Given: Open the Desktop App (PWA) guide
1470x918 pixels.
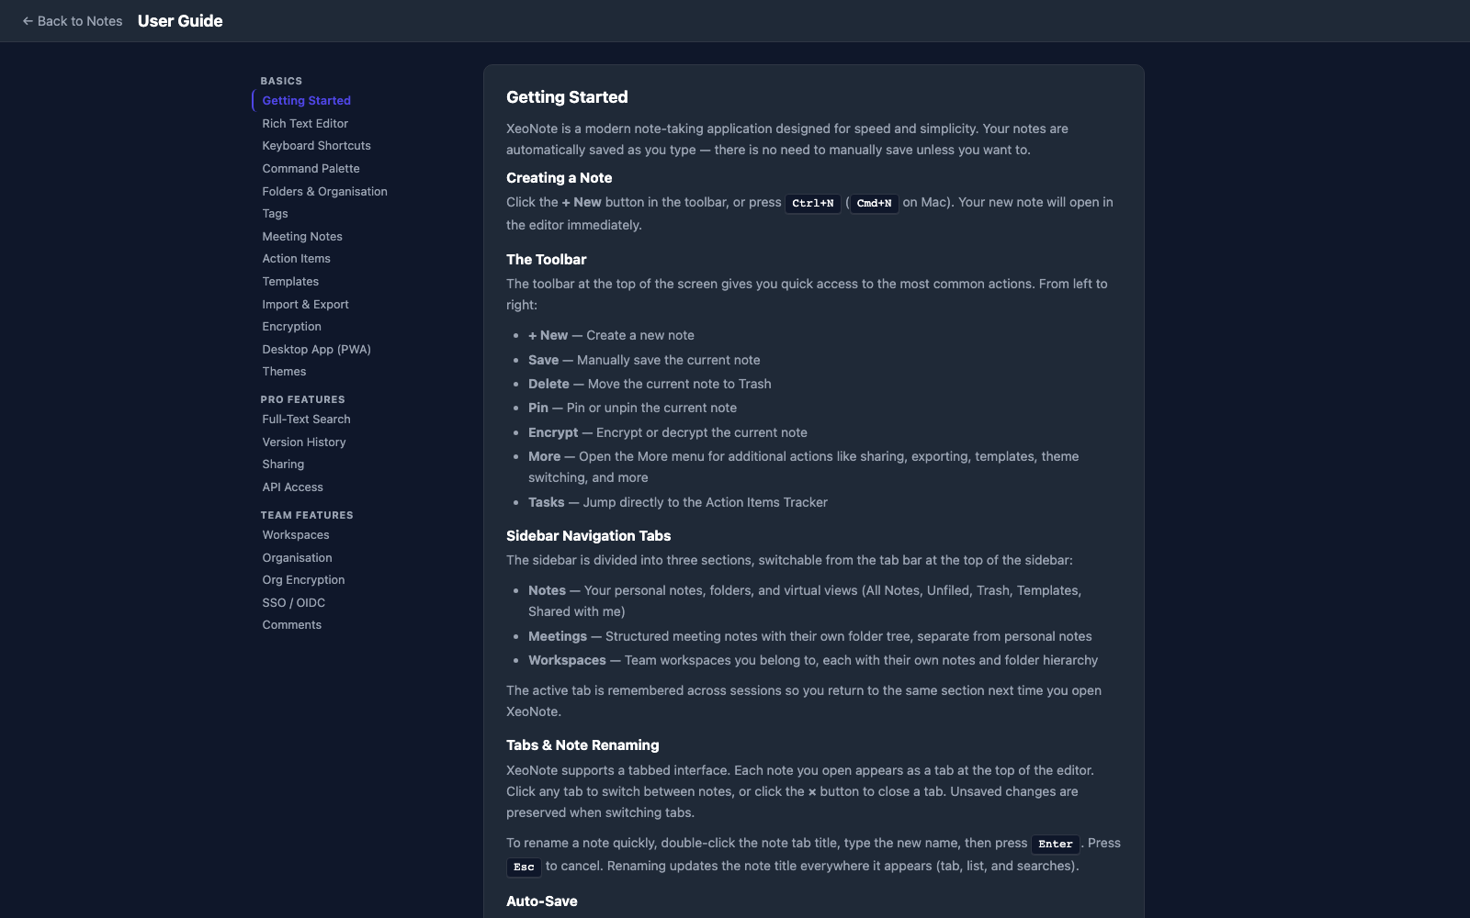Looking at the screenshot, I should click(x=316, y=349).
